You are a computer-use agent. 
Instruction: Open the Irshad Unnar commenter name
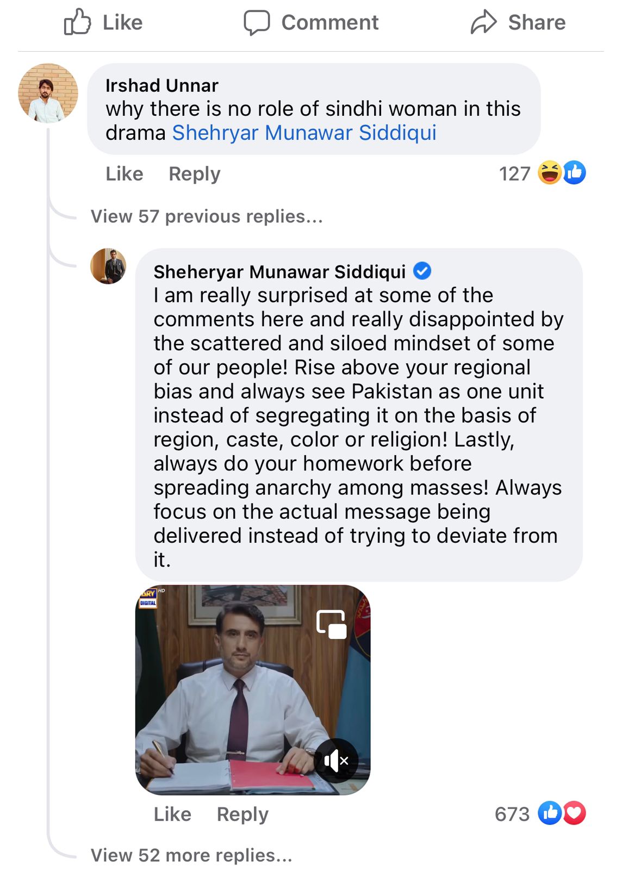pos(161,85)
